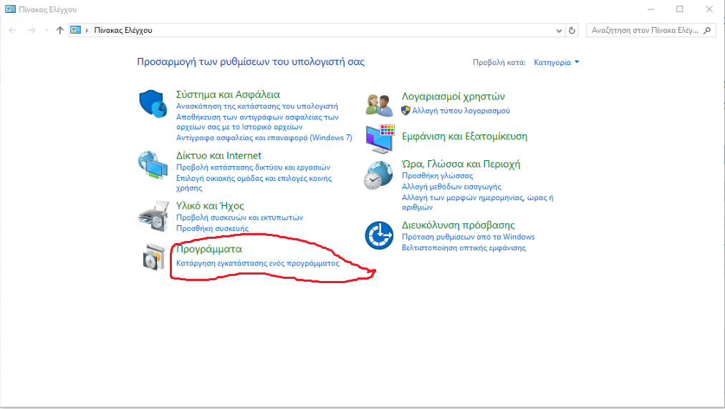This screenshot has width=725, height=409.
Task: Open Προβολή κατάστασης δικτύου και εργασιών
Action: [x=254, y=167]
